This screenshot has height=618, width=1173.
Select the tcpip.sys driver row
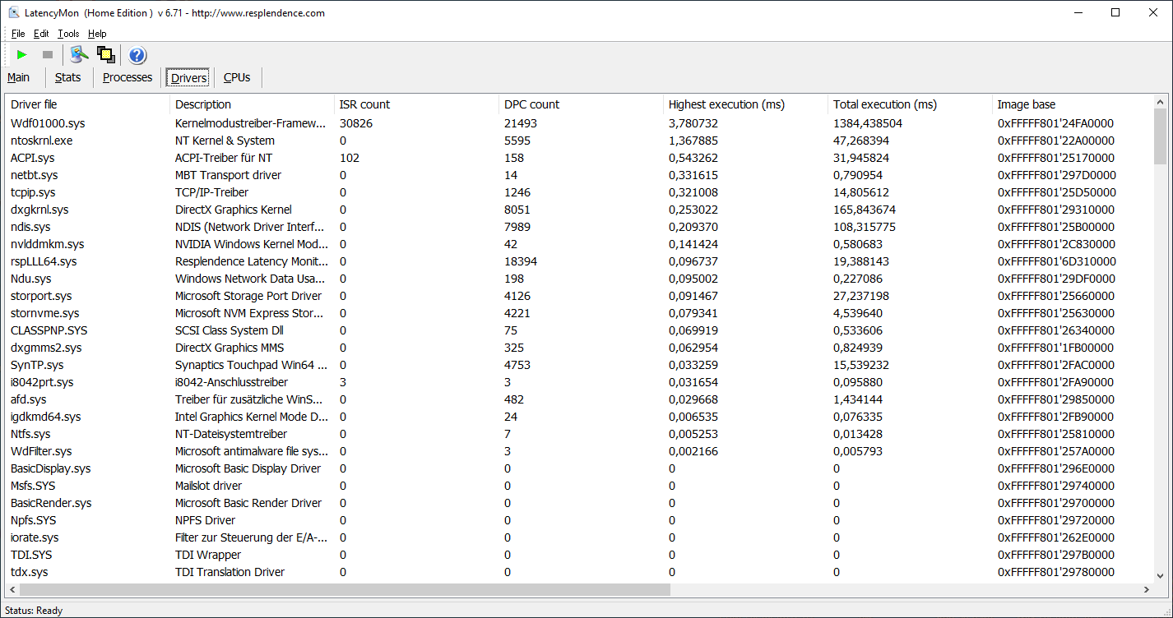point(579,192)
